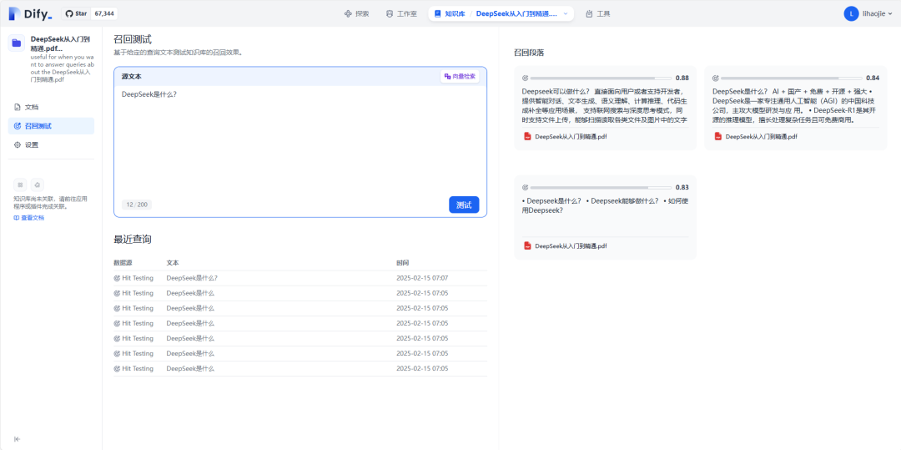Click the 文档 page icon in sidebar
This screenshot has width=901, height=450.
coord(18,107)
